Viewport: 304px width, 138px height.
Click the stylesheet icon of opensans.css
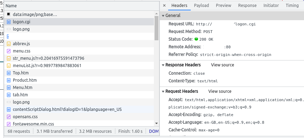point(9,117)
